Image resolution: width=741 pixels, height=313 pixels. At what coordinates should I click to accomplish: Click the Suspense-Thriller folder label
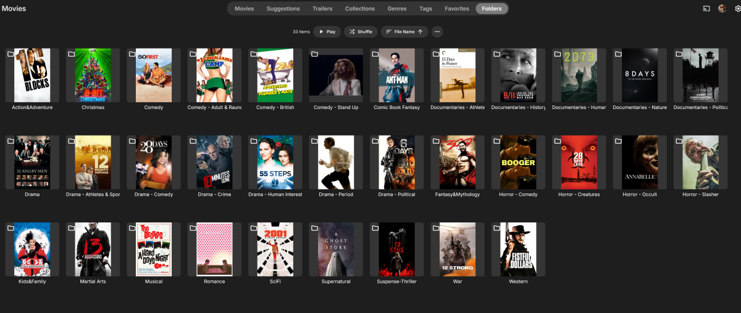click(397, 282)
